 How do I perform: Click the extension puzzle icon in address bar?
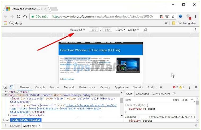coord(161,16)
